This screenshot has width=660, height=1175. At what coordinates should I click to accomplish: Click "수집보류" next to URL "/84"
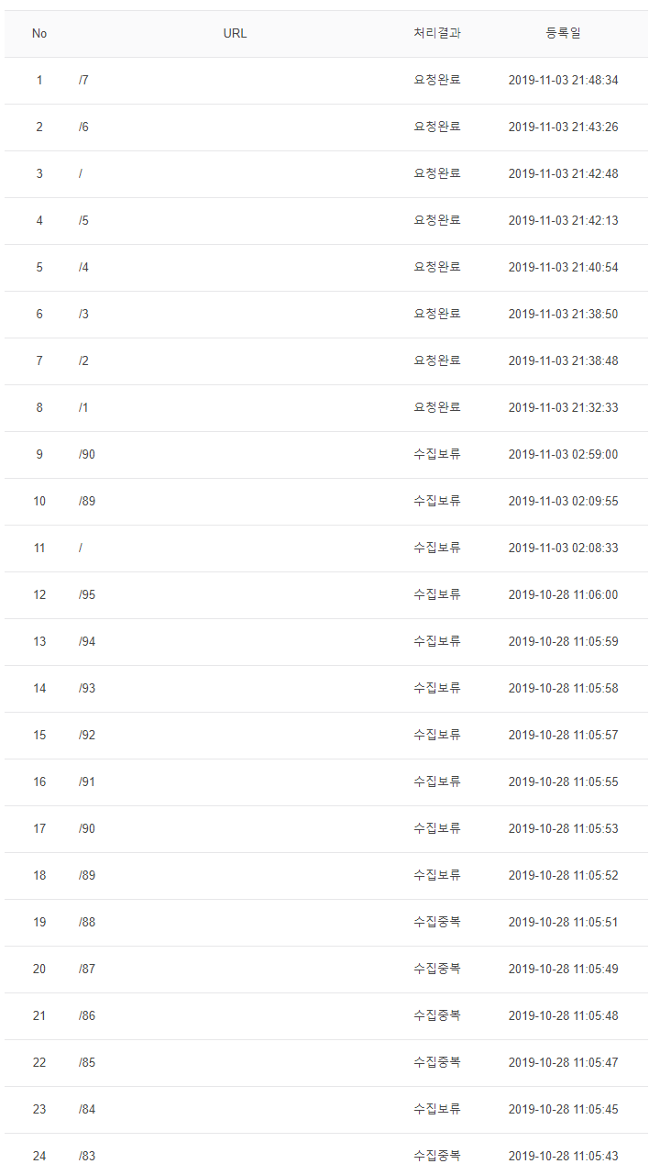437,1109
